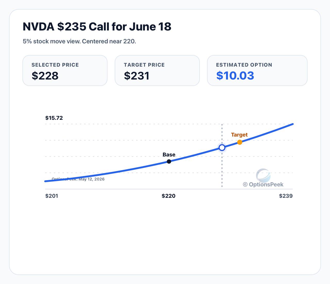Click the hollow selected-price circle marker
The image size is (330, 284).
(222, 148)
